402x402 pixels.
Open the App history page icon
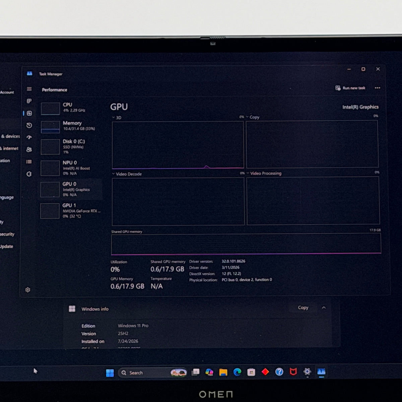point(29,125)
